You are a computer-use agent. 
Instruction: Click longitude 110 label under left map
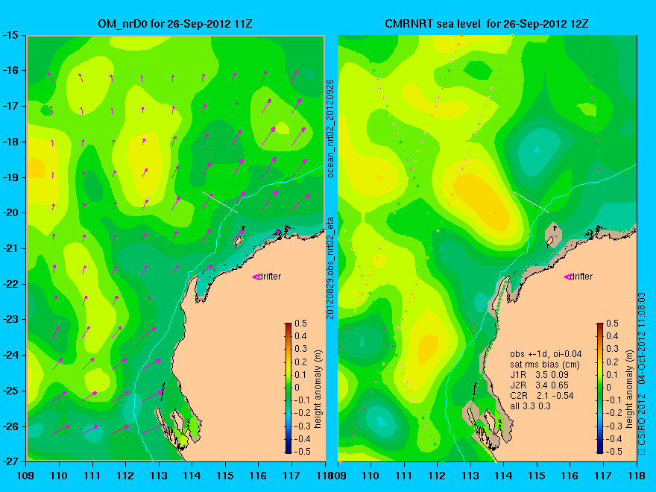click(x=59, y=476)
